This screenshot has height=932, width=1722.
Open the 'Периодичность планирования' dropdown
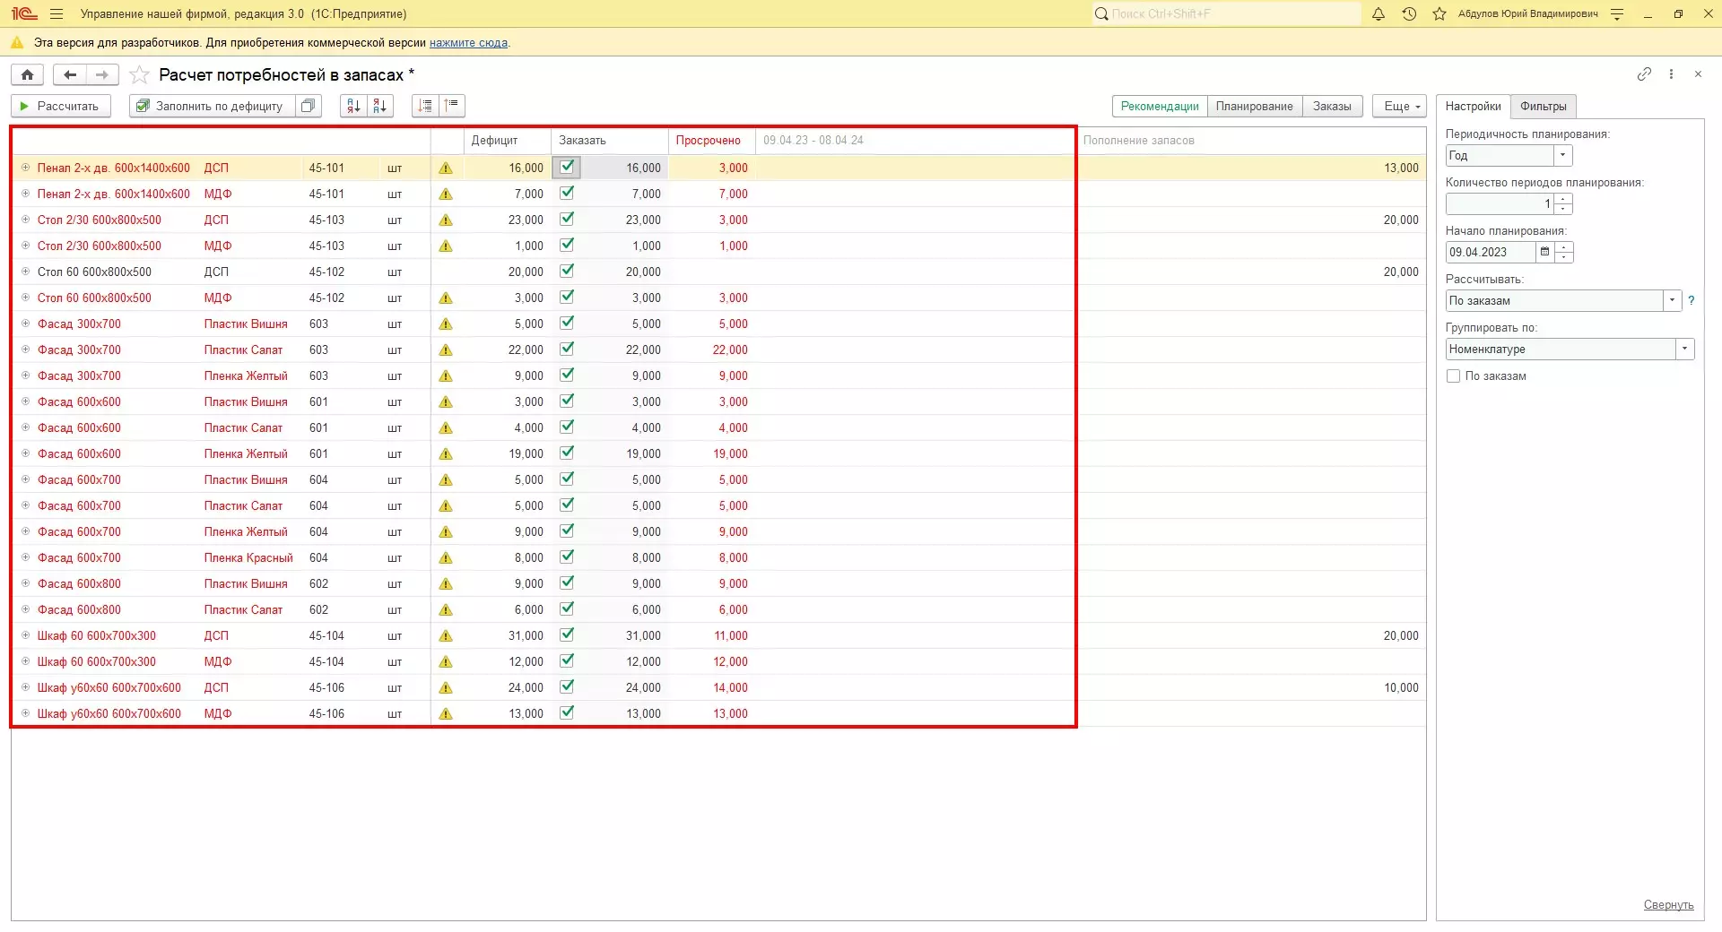point(1562,155)
